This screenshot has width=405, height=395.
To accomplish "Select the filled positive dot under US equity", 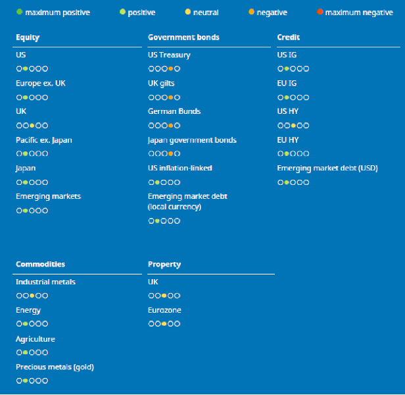I will point(26,69).
